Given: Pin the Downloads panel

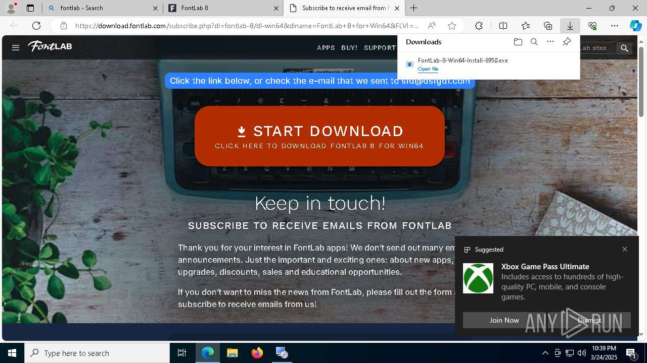Looking at the screenshot, I should [x=567, y=42].
